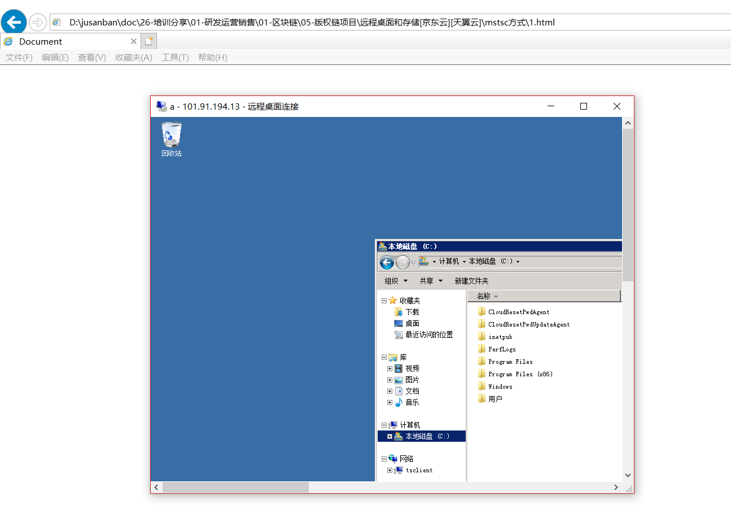Select the 文档 library icon
Viewport: 731px width, 522px height.
pos(399,391)
